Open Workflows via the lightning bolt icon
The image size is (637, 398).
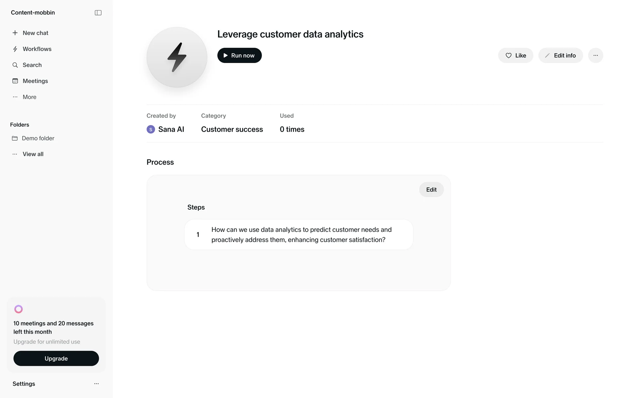pyautogui.click(x=15, y=49)
